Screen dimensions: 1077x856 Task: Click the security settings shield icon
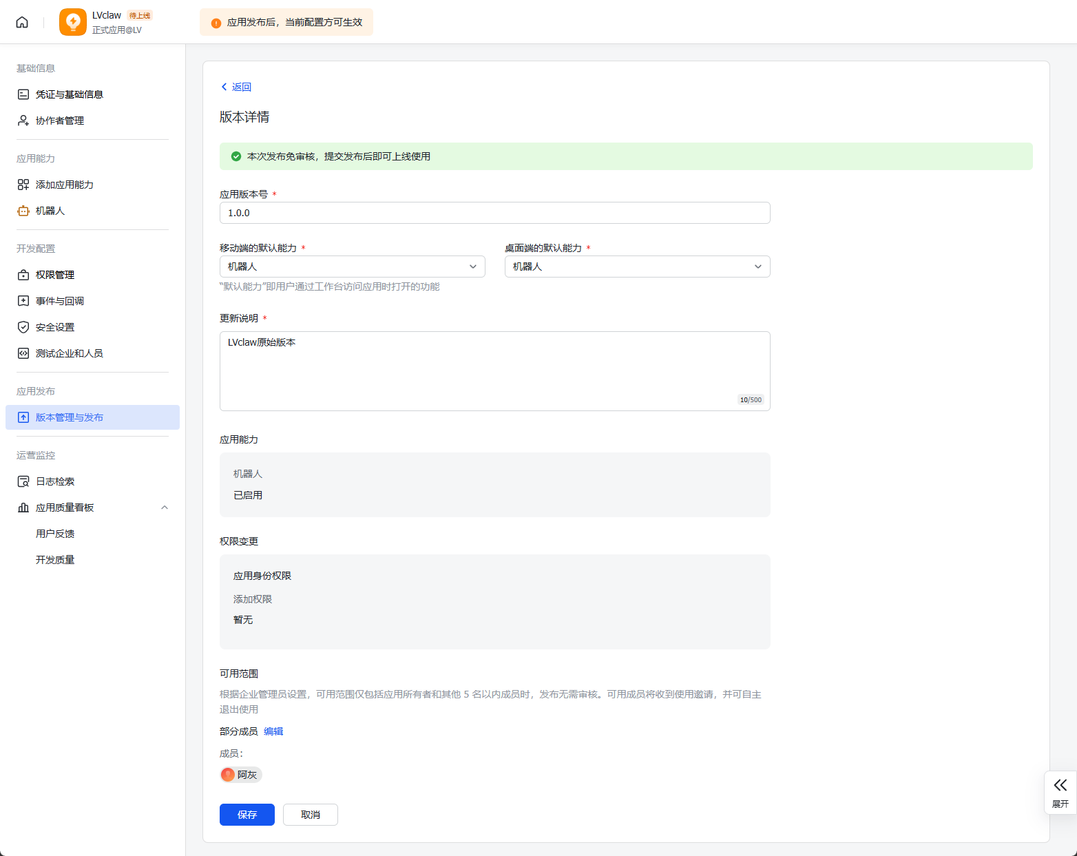click(23, 327)
